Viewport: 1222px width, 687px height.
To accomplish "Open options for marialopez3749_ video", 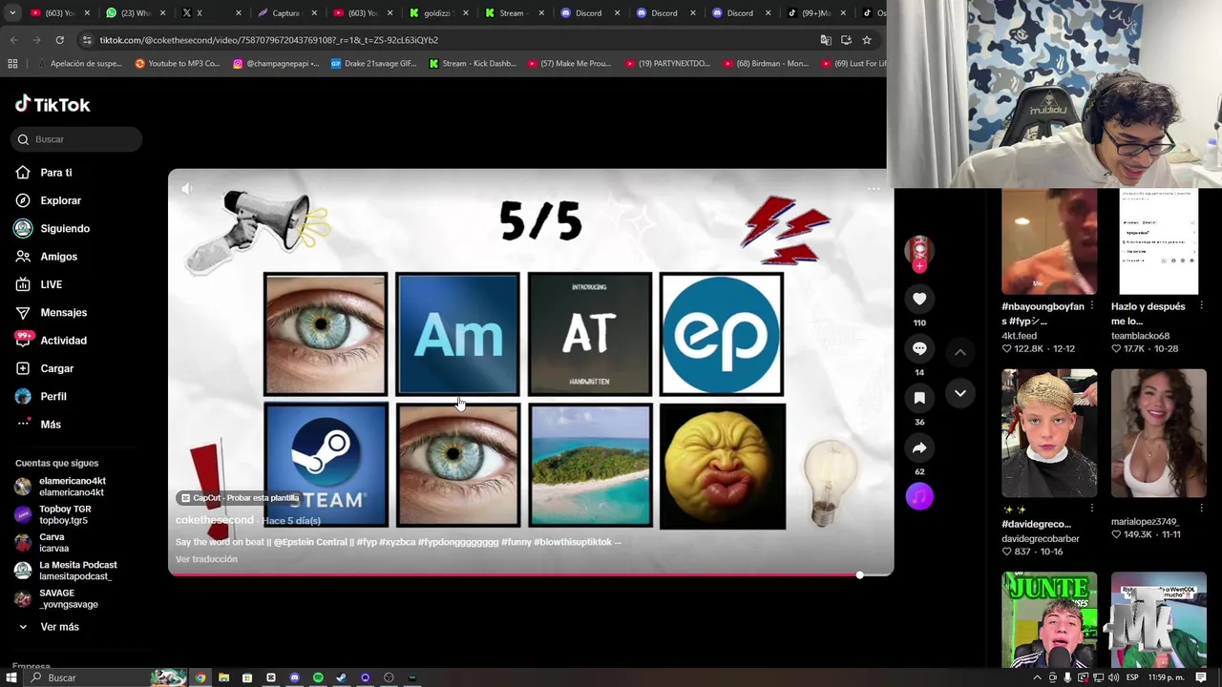I will (1201, 510).
